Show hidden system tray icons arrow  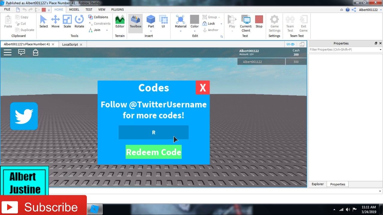pyautogui.click(x=334, y=209)
